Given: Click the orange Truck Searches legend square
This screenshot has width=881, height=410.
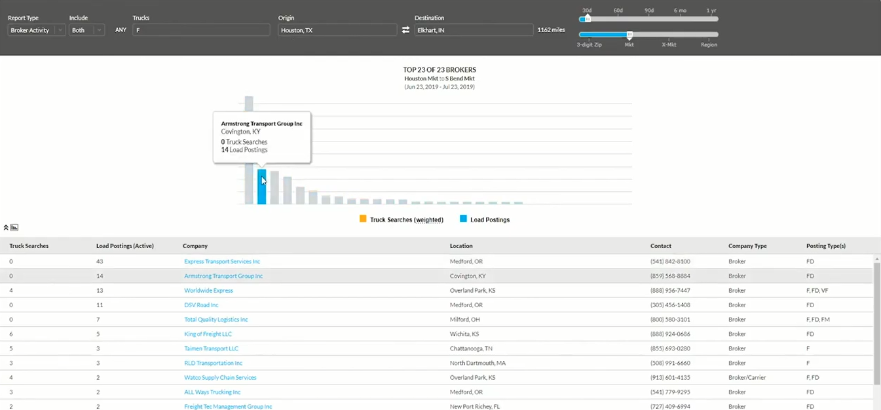Looking at the screenshot, I should click(363, 219).
